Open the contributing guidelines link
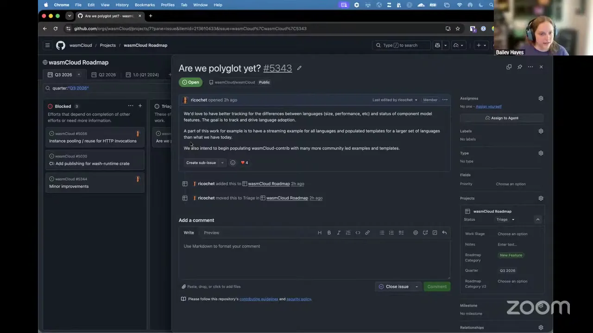The height and width of the screenshot is (333, 593). (x=259, y=299)
